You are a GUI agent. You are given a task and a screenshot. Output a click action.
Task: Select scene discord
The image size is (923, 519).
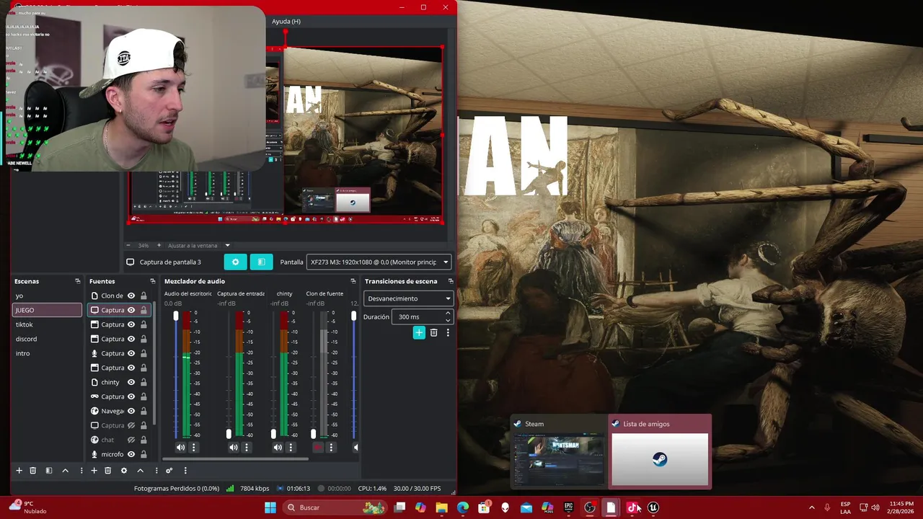click(x=48, y=339)
